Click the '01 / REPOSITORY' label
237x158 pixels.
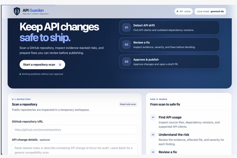tap(21, 99)
